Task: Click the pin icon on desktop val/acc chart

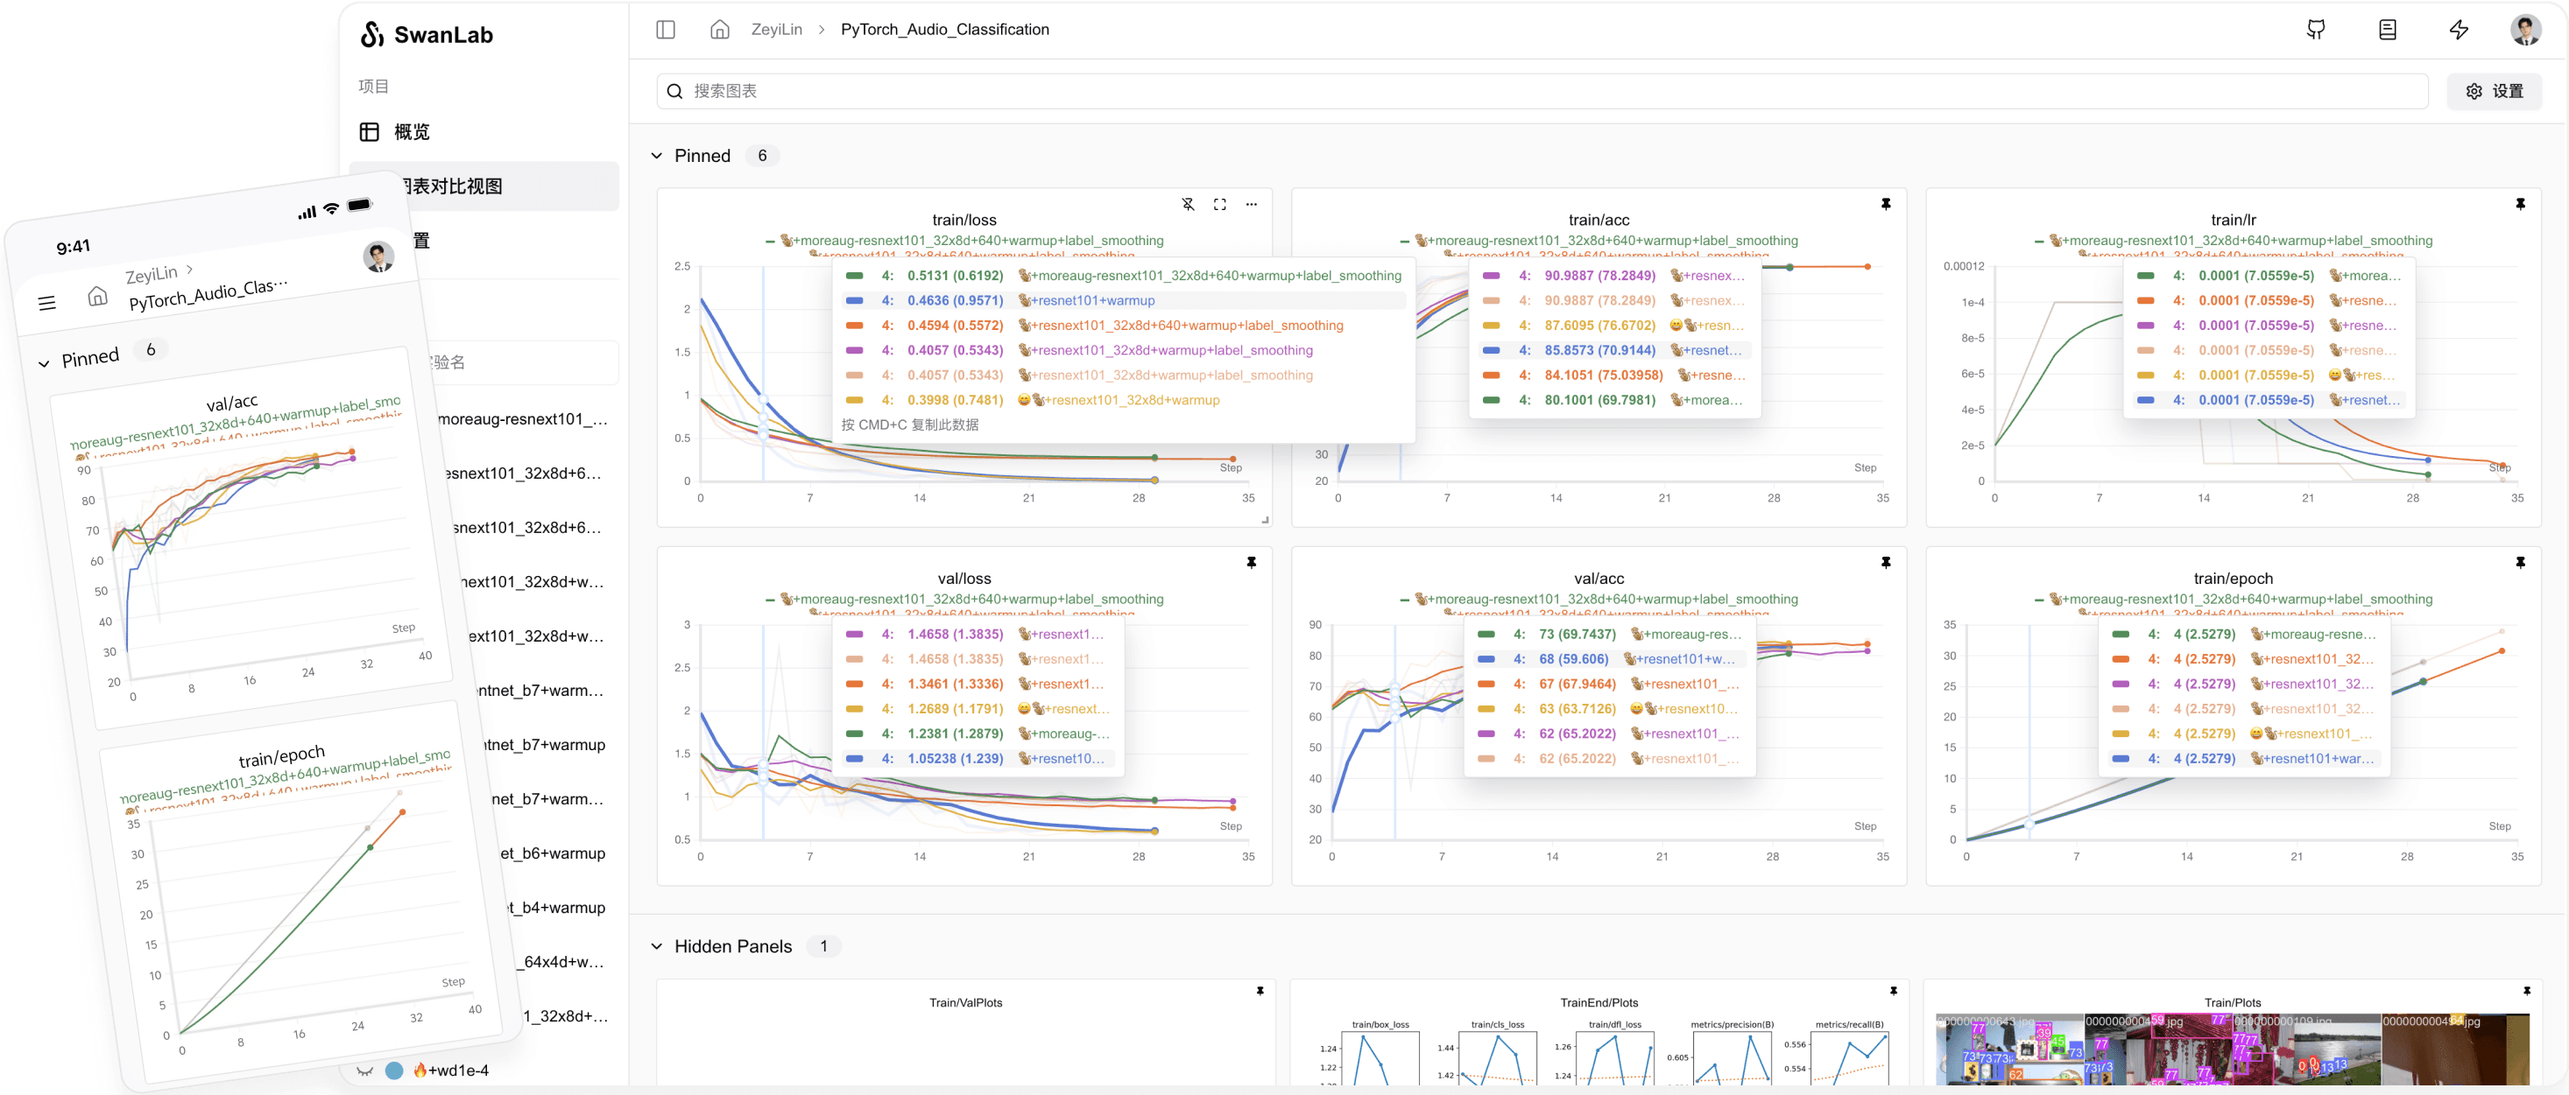Action: (x=1886, y=563)
